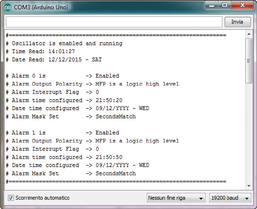Click the Arduino logo in the title bar
Image resolution: width=257 pixels, height=209 pixels.
point(8,7)
